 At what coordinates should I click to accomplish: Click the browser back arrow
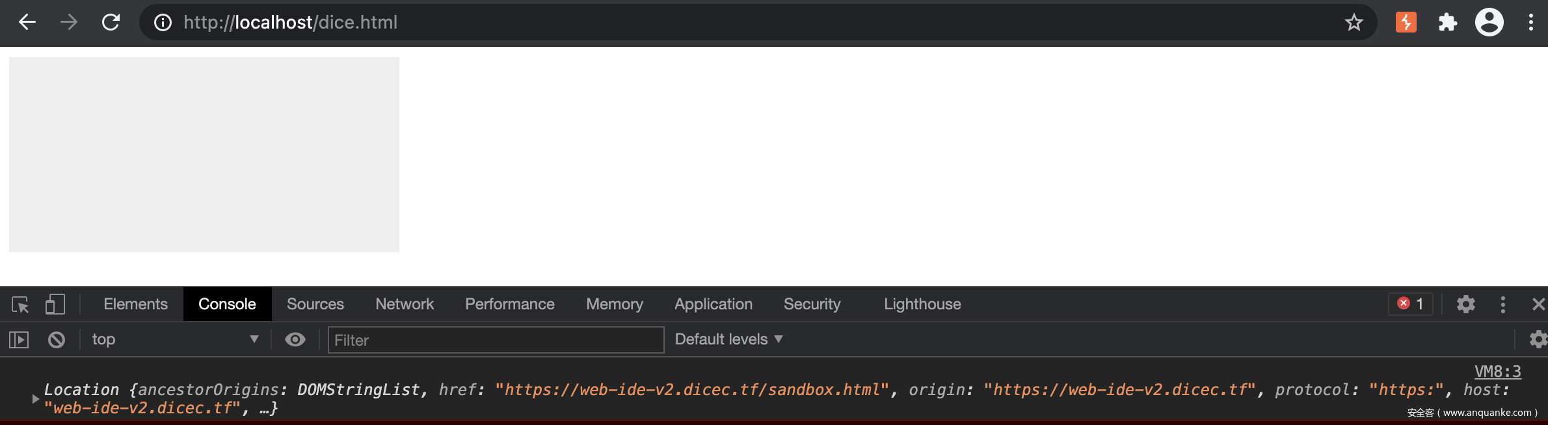click(27, 23)
